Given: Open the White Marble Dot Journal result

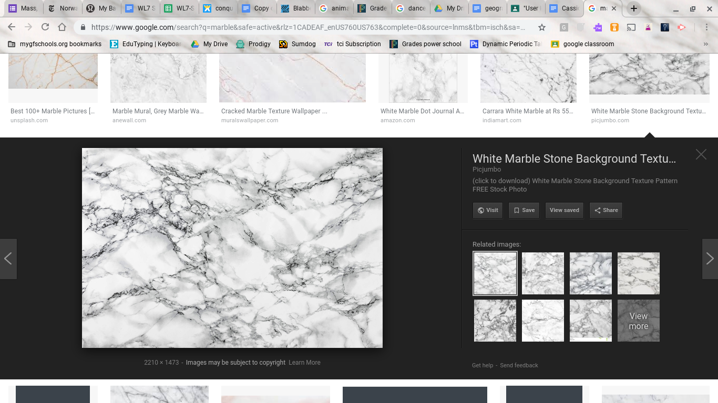Looking at the screenshot, I should (423, 111).
